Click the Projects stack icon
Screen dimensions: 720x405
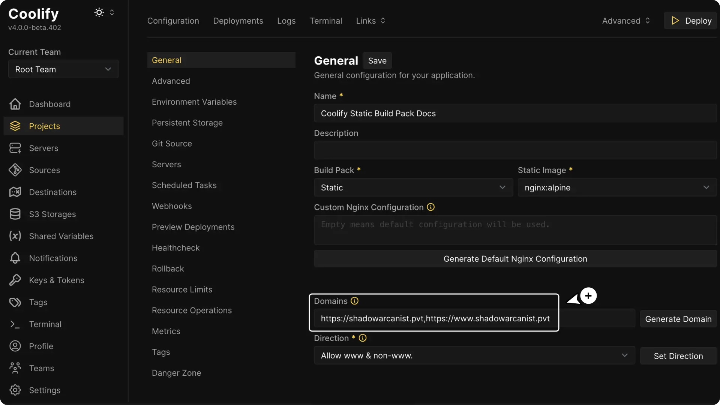pyautogui.click(x=15, y=126)
